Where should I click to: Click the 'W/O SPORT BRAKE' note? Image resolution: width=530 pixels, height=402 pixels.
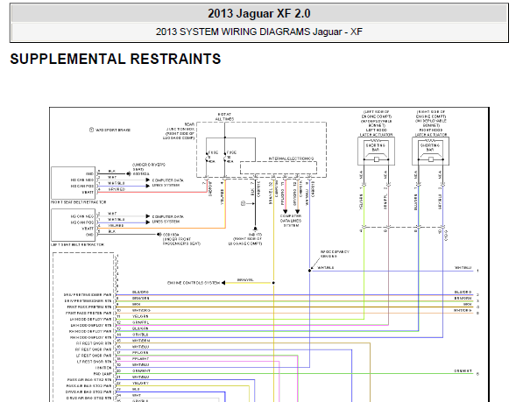[x=113, y=130]
